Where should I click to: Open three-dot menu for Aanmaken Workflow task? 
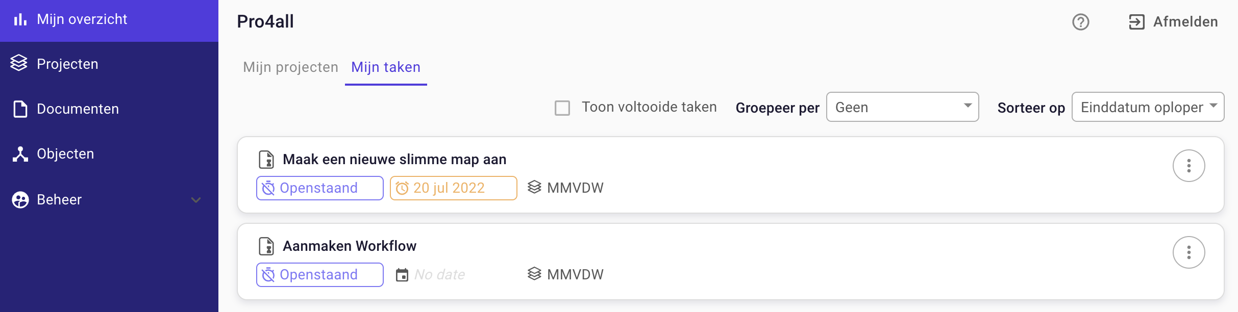click(x=1189, y=252)
